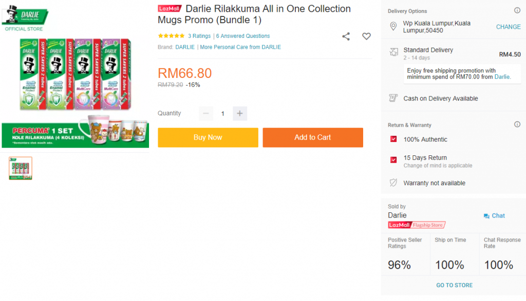526x301 pixels.
Task: Click the LazMall Flagship Store badge
Action: pyautogui.click(x=417, y=225)
